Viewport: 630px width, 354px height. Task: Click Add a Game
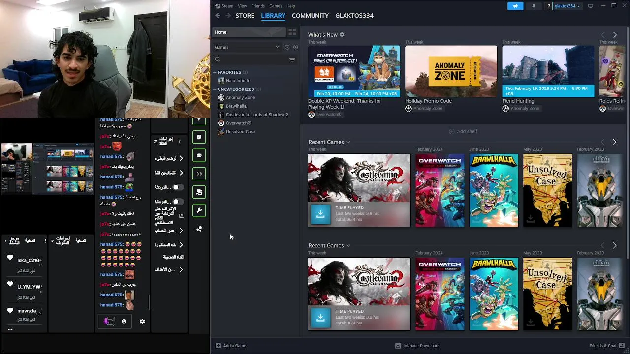point(231,346)
